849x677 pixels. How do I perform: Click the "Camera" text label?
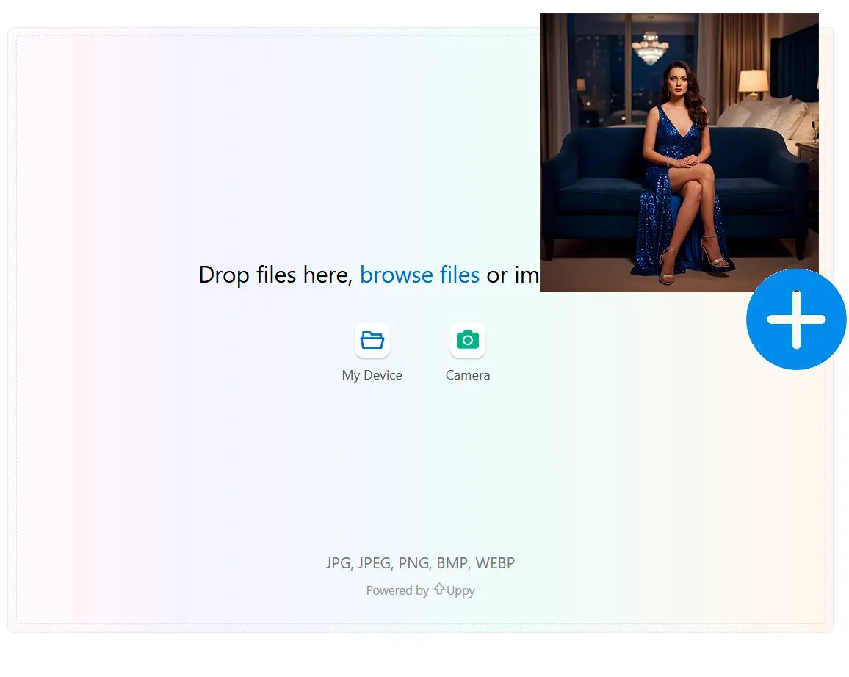(x=467, y=375)
